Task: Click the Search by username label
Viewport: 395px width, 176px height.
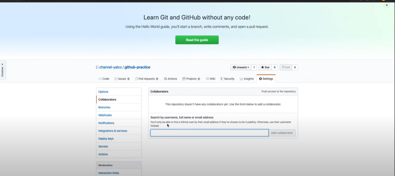Action: coord(182,117)
